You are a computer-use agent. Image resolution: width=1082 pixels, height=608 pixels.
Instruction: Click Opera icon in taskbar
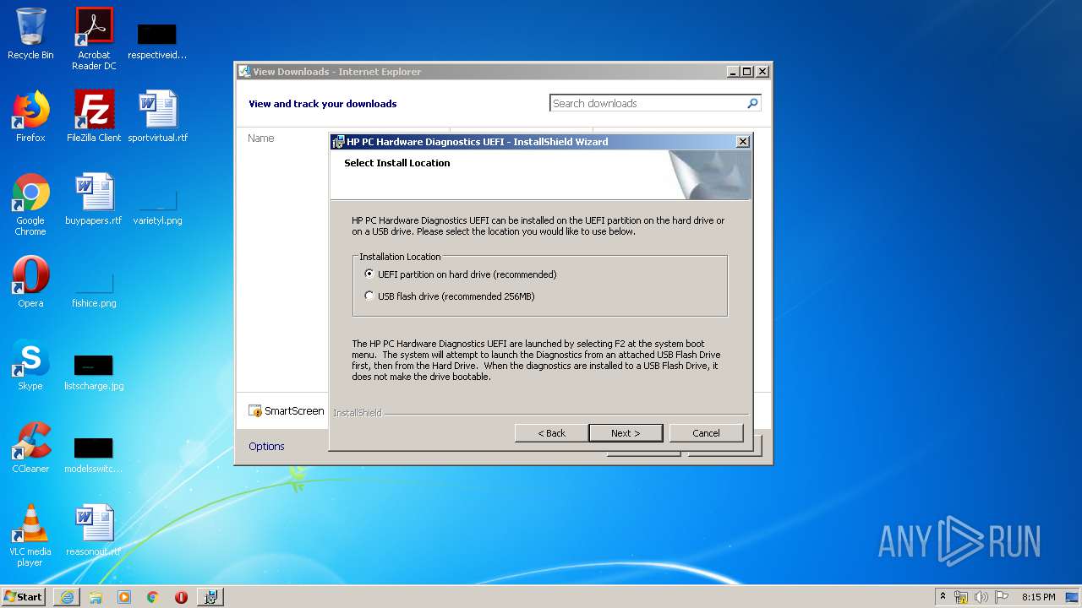[181, 597]
